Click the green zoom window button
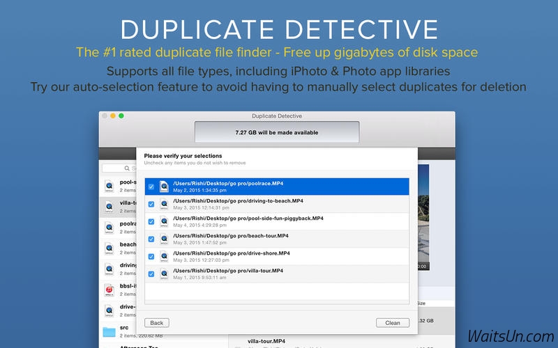This screenshot has width=558, height=348. point(121,116)
